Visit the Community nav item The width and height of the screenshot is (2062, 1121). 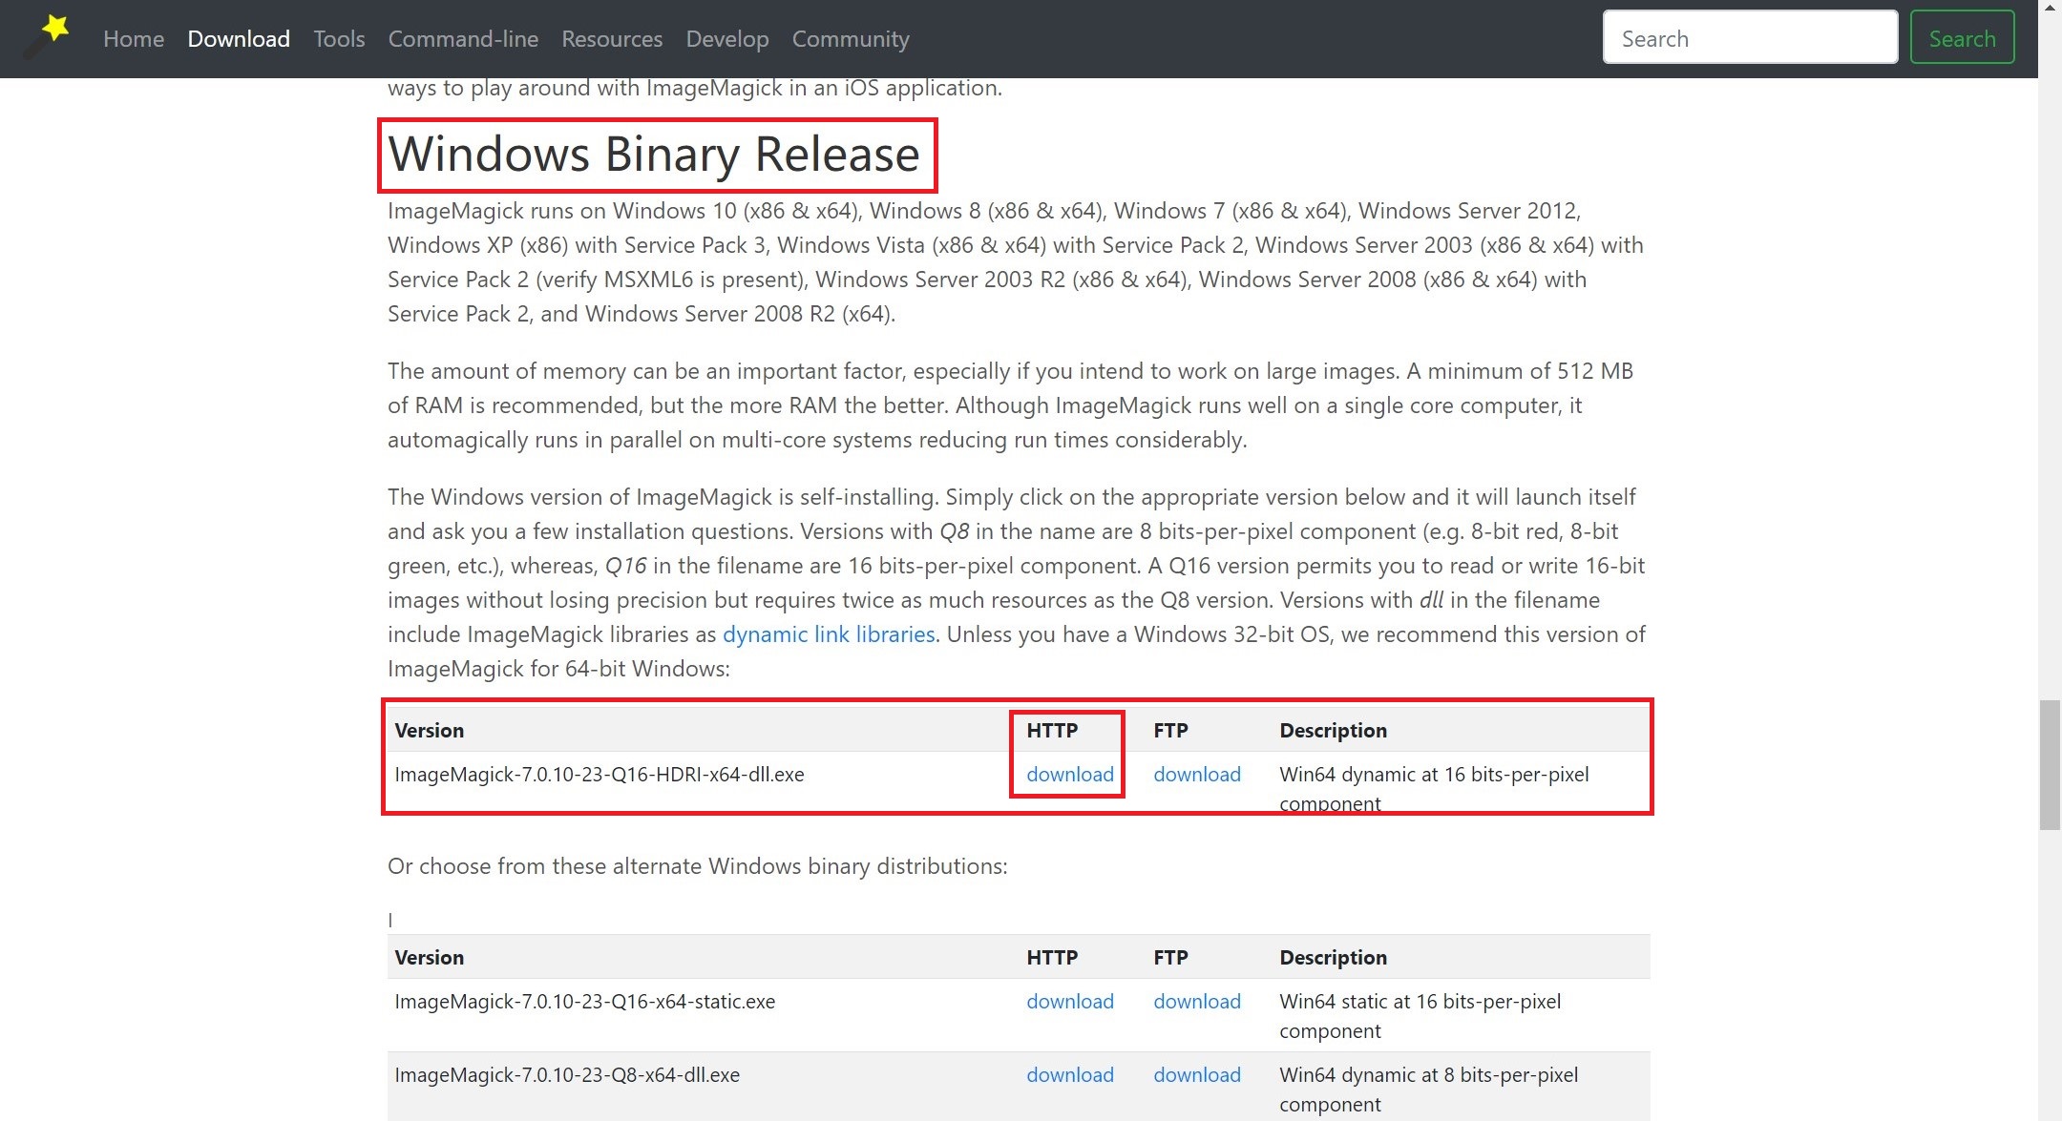[851, 39]
